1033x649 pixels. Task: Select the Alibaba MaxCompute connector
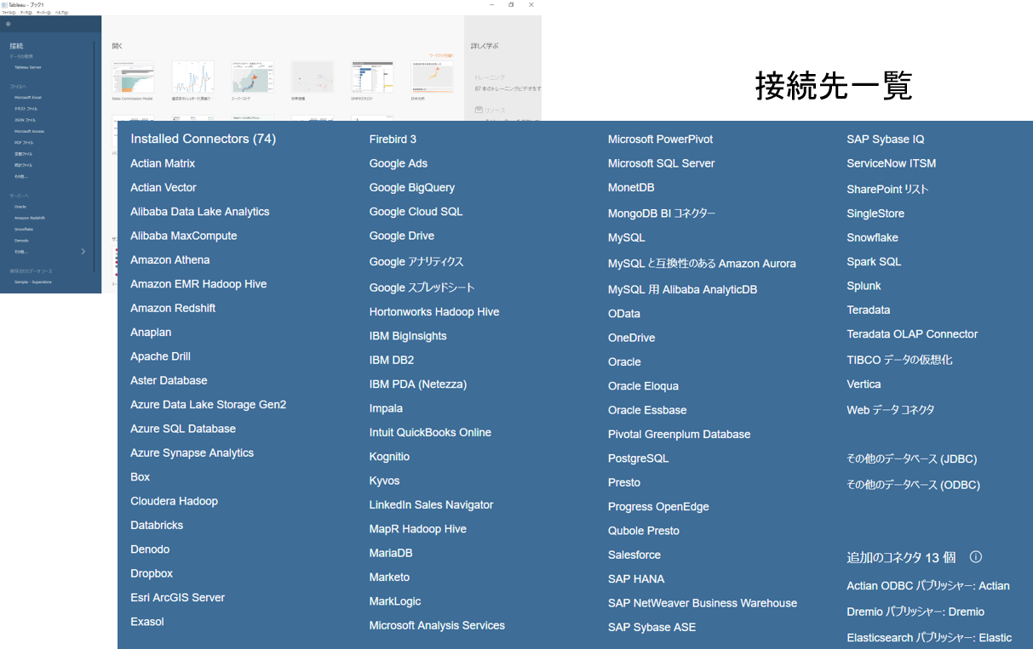(x=184, y=236)
